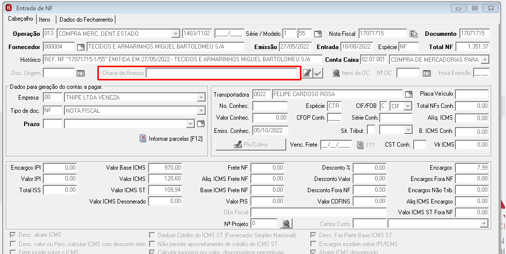
Task: Click No. Conhec. input field
Action: tap(270, 106)
